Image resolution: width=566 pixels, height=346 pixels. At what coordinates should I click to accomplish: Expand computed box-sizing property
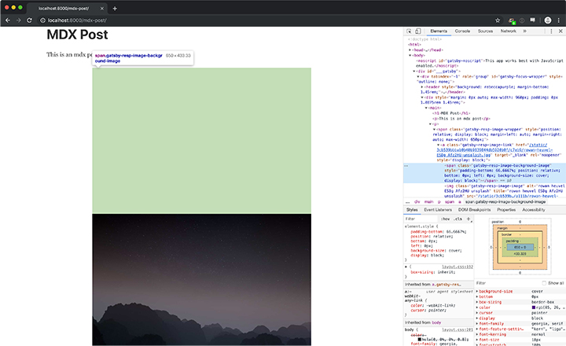(477, 302)
